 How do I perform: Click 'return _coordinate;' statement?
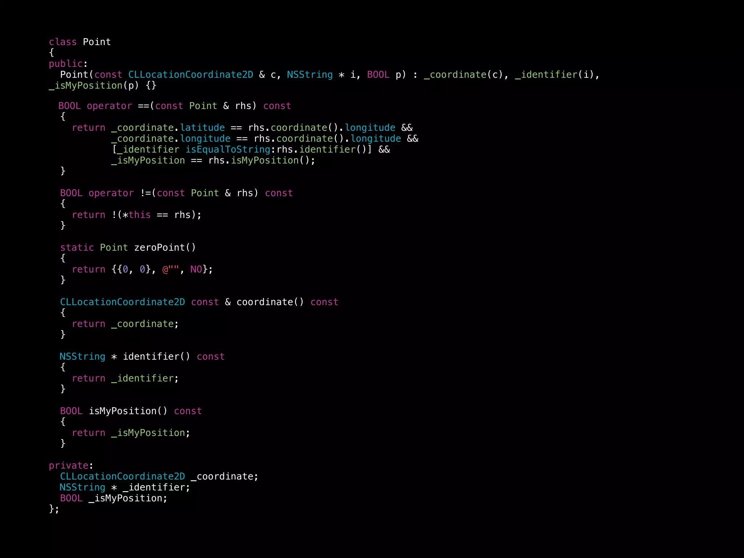point(125,324)
